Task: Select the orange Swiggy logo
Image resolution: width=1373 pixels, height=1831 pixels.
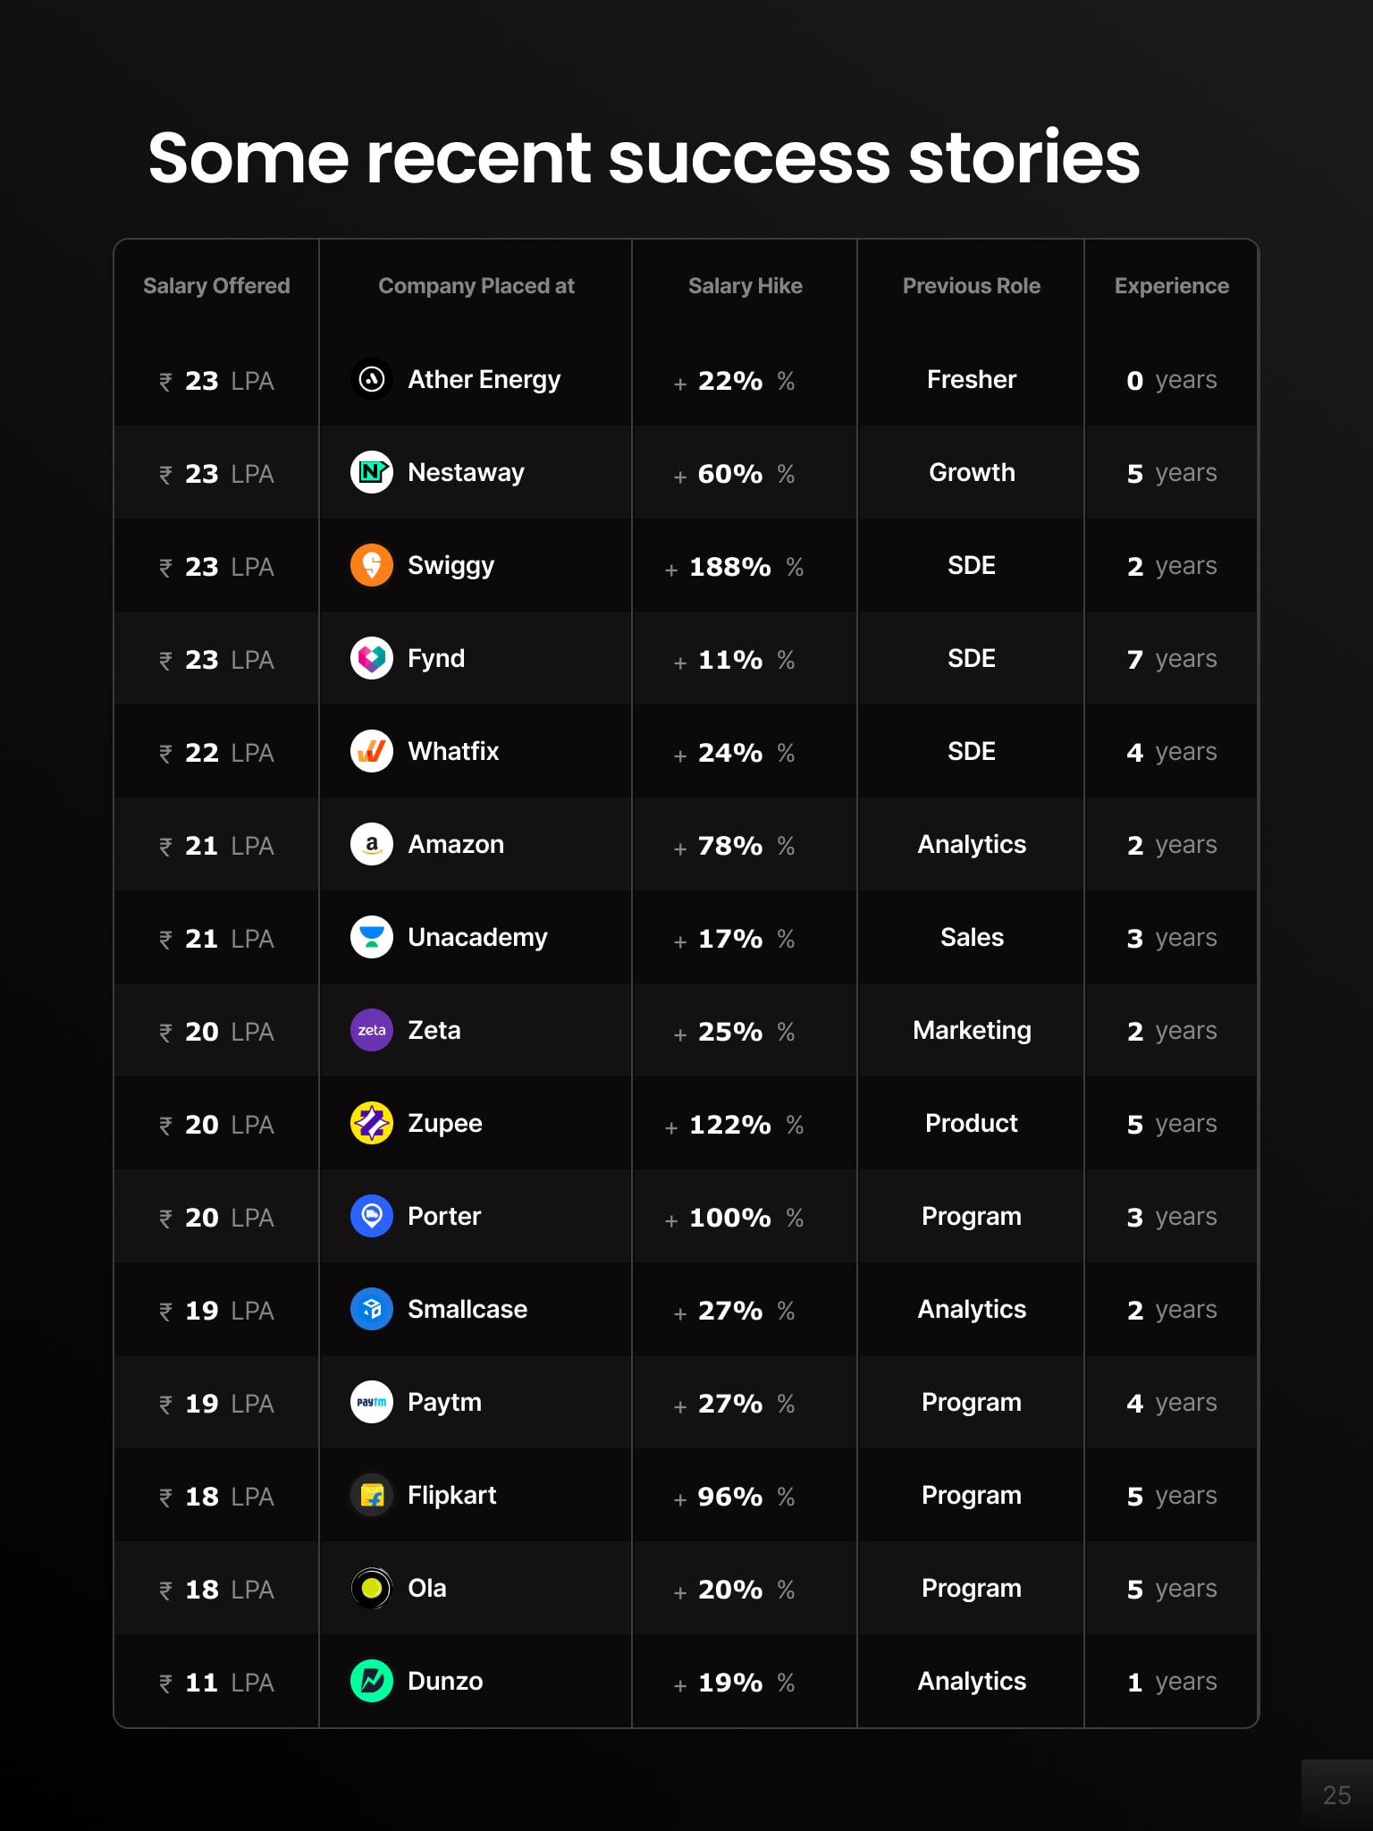Action: [372, 565]
